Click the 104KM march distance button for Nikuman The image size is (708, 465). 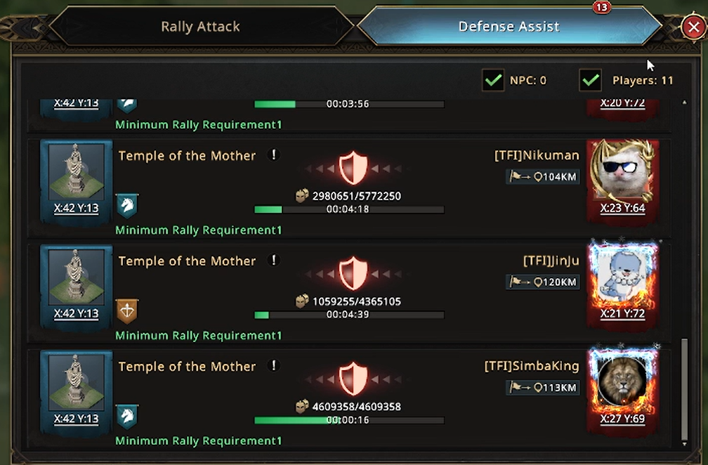pos(544,177)
